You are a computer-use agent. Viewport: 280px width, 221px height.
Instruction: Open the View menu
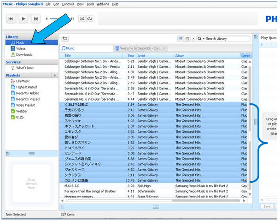coord(80,4)
